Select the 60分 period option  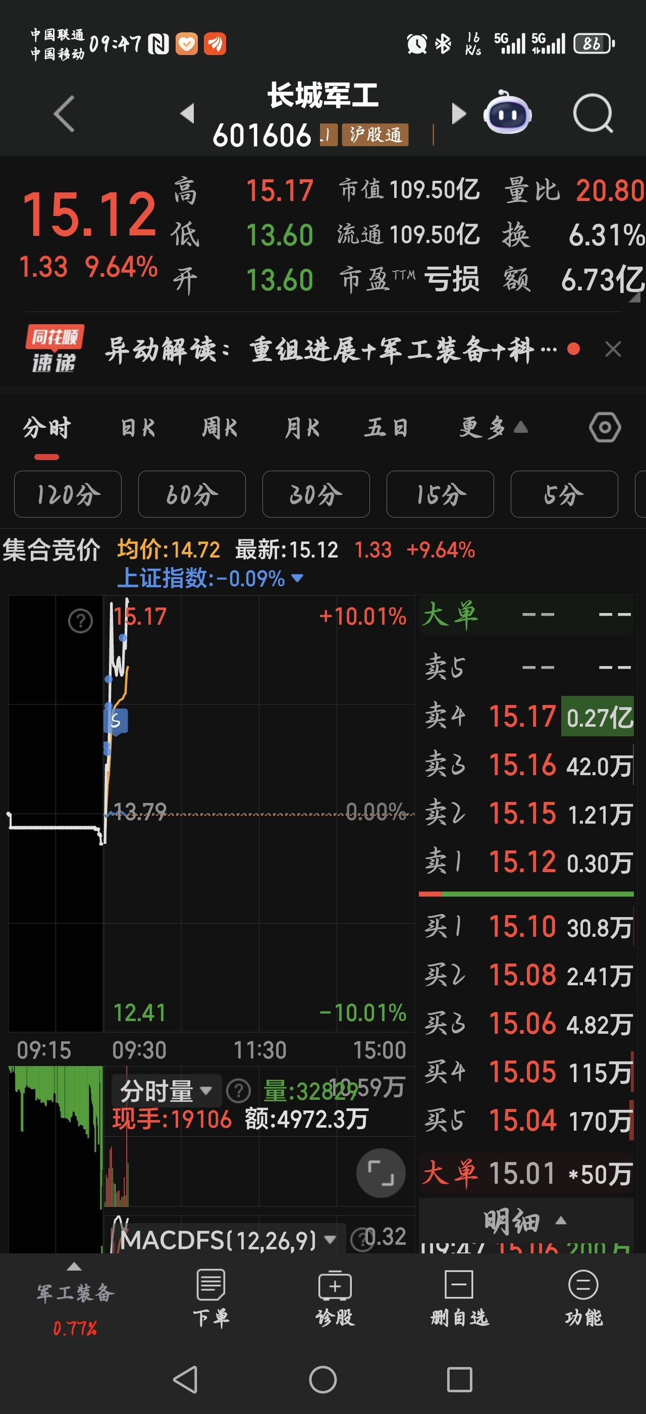tap(191, 494)
